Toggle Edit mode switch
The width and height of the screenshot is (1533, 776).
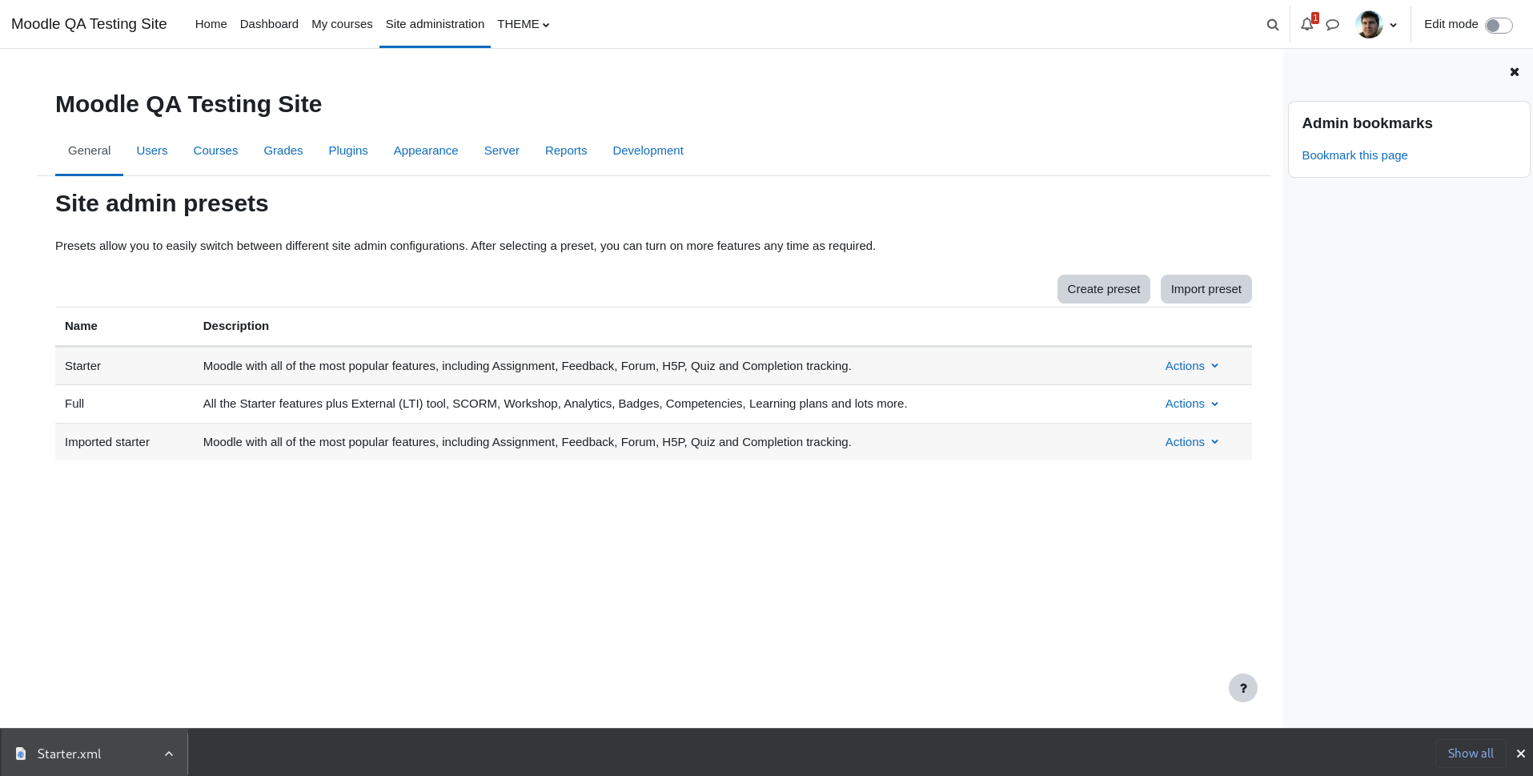1499,25
